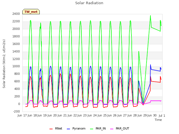
Task: Click the highest green PAR_IN peak near Jun 30
Action: click(150, 16)
